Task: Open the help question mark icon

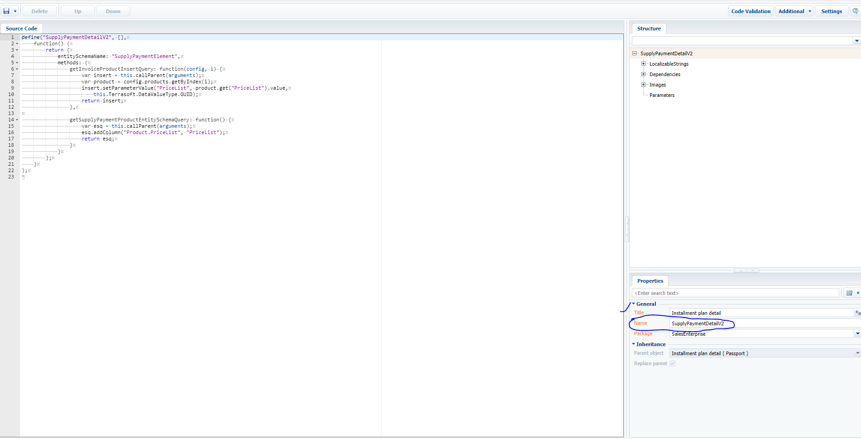Action: point(855,11)
